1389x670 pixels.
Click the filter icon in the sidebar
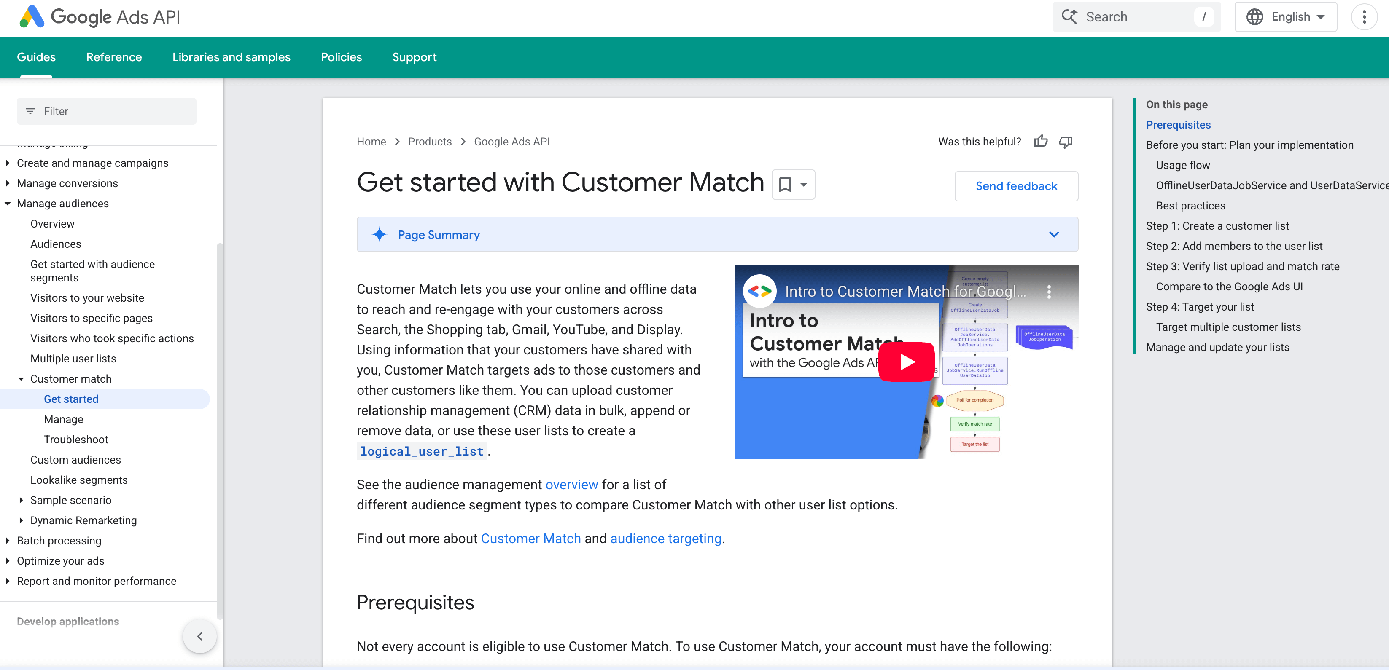pos(31,111)
